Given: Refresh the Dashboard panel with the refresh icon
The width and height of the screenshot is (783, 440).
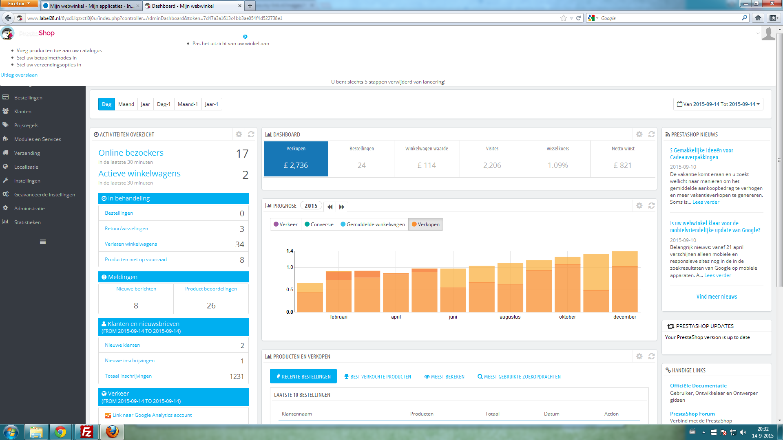Looking at the screenshot, I should [x=651, y=134].
